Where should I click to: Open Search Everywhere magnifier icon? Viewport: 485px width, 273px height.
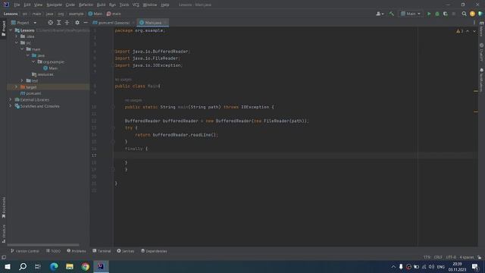point(464,14)
